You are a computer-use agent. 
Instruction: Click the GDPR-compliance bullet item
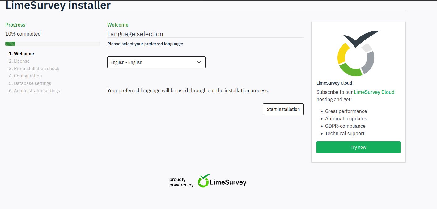pos(345,126)
